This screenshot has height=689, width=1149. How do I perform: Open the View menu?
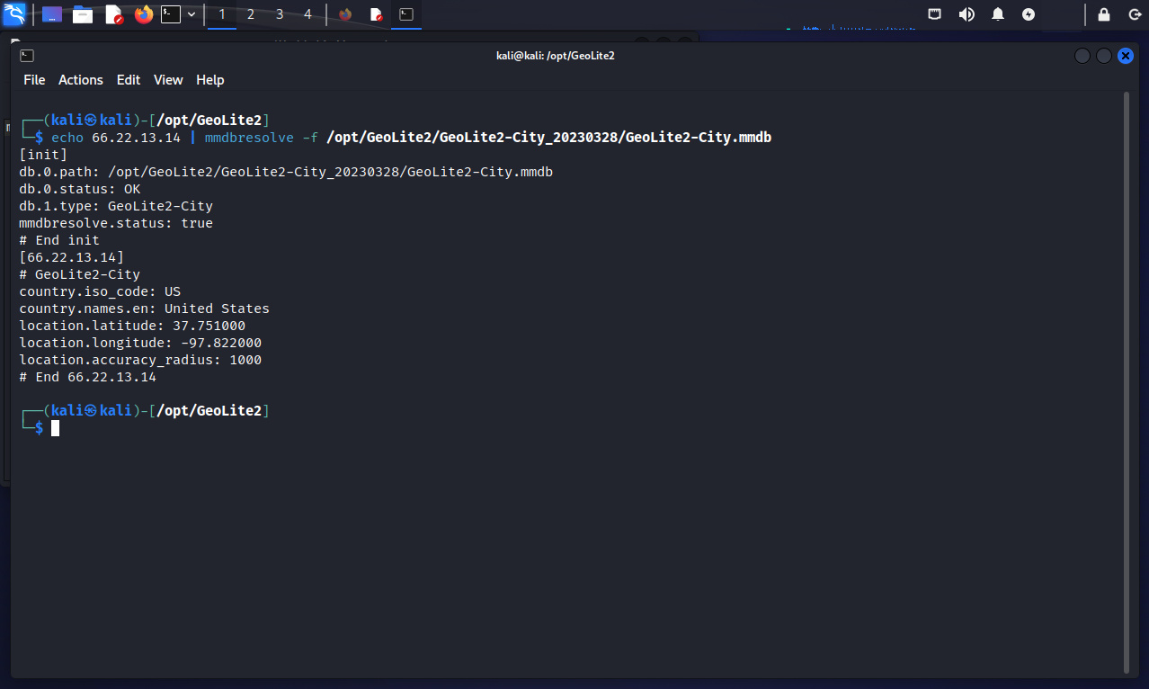click(168, 80)
